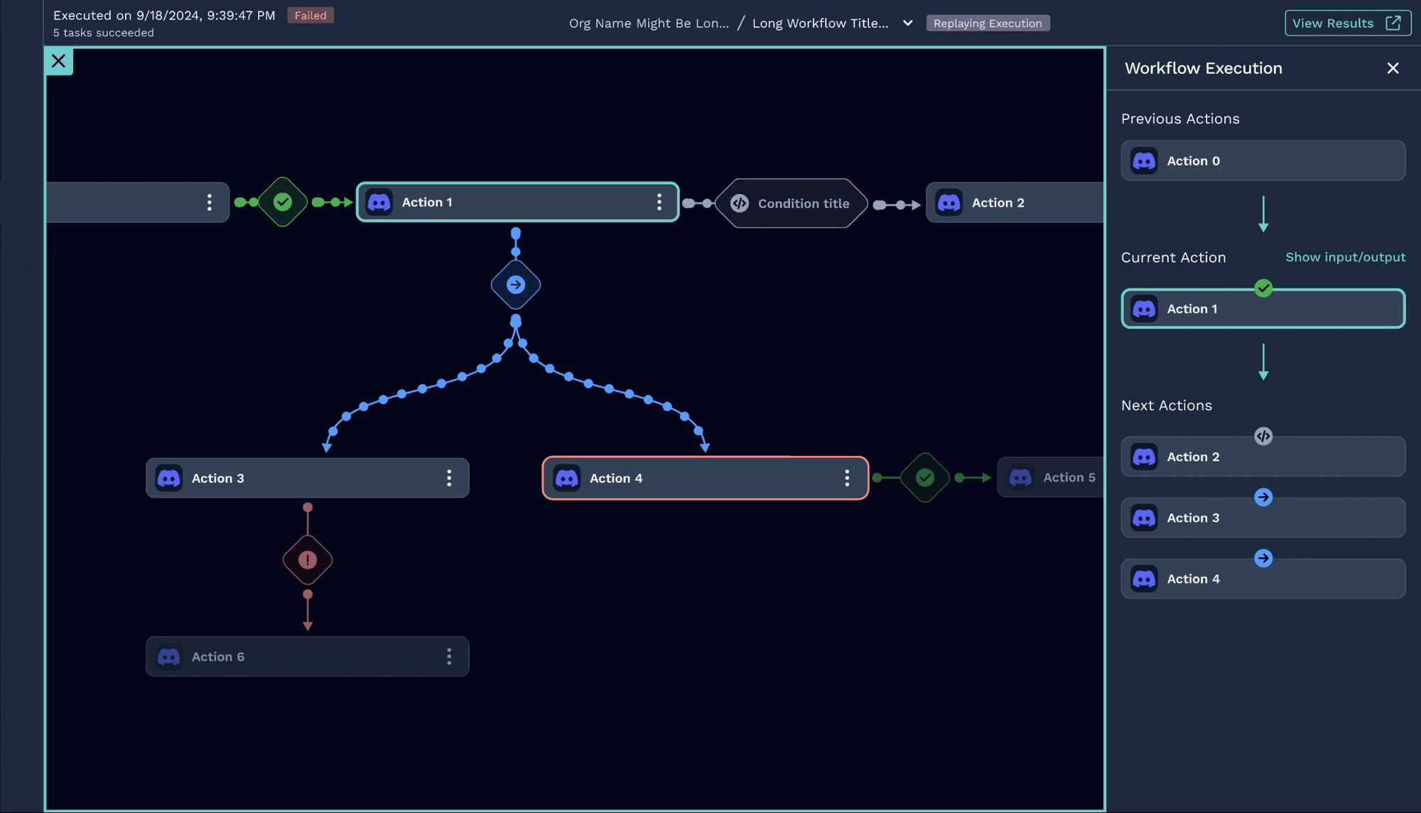Screen dimensions: 1421x813
Task: Close the Workflow Execution panel
Action: click(x=1392, y=68)
